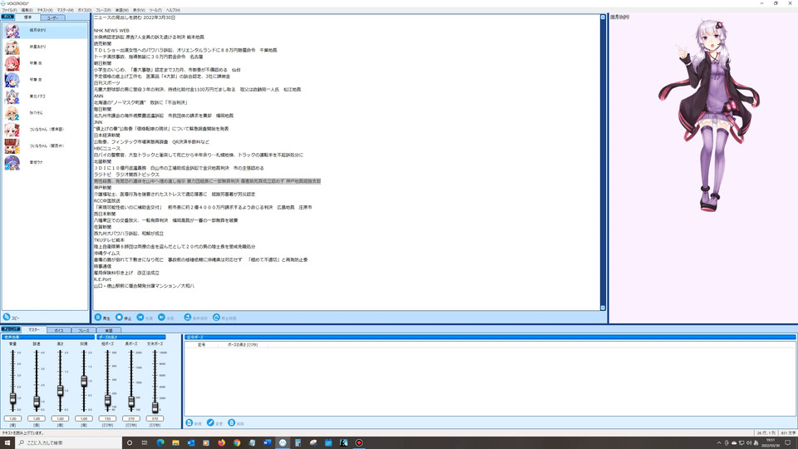798x449 pixels.
Task: Open File Explorer from taskbar
Action: tap(175, 443)
